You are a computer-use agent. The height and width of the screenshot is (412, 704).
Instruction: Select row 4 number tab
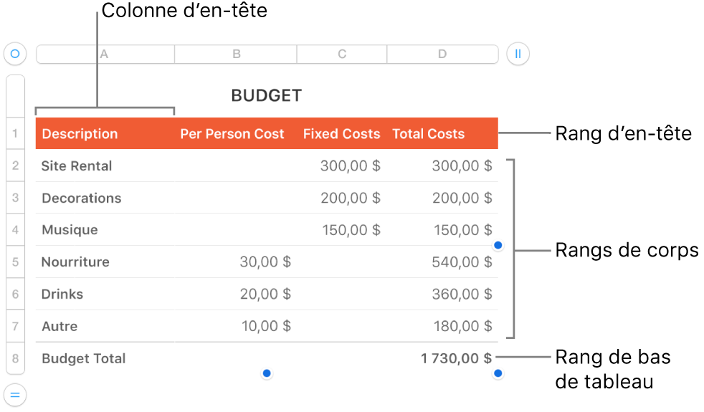(15, 230)
